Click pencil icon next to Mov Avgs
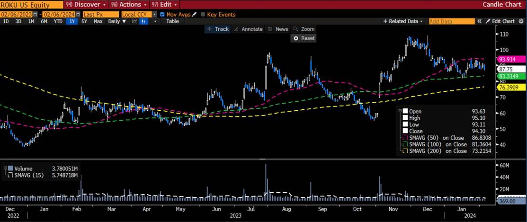 (194, 15)
